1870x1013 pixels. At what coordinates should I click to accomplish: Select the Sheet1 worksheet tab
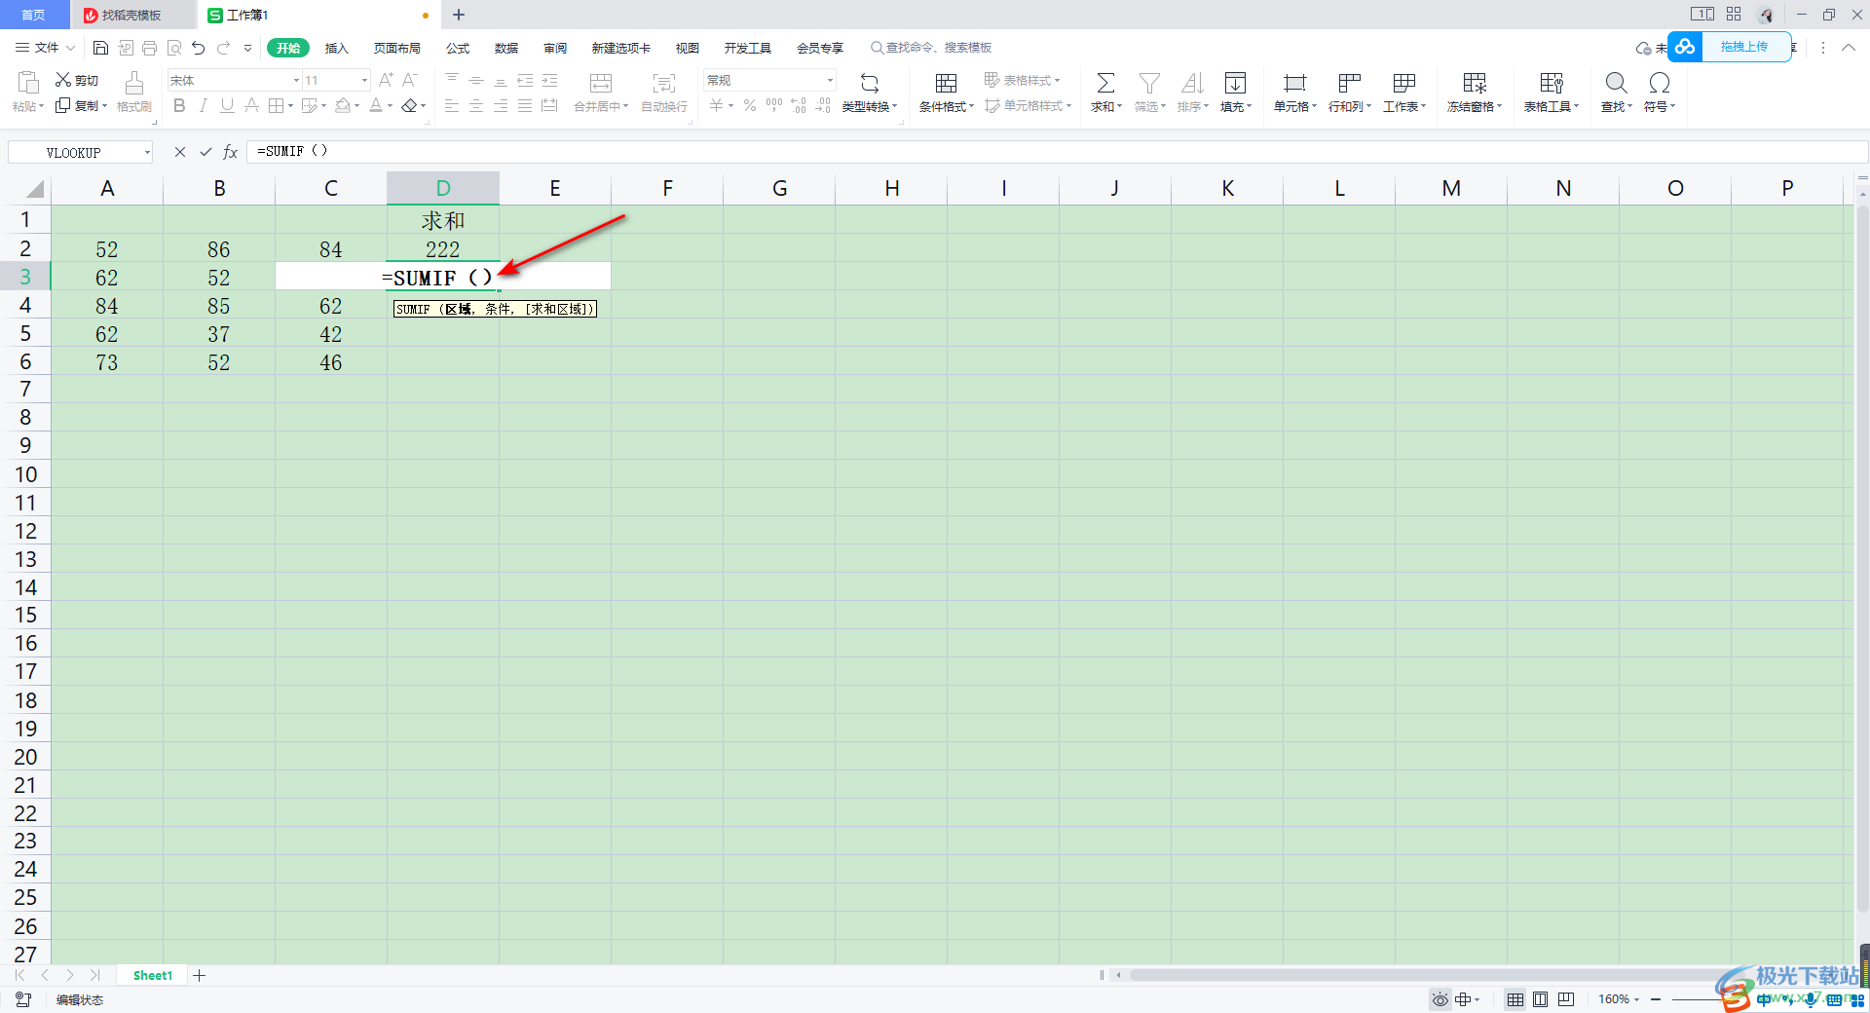pyautogui.click(x=153, y=975)
